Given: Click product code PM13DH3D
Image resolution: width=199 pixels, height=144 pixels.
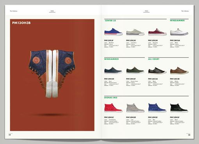Looking at the screenshot, I should click(x=131, y=117).
